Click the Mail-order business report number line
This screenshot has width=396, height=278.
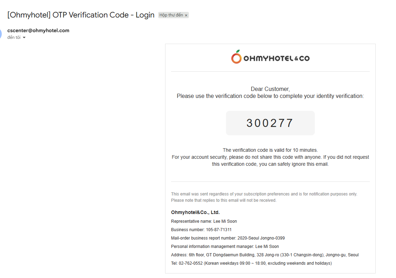point(228,238)
